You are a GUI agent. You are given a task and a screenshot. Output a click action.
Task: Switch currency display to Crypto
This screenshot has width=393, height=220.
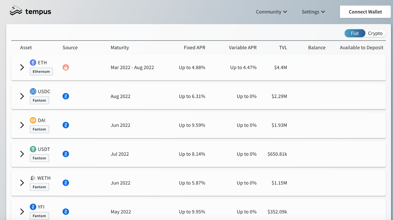click(375, 33)
